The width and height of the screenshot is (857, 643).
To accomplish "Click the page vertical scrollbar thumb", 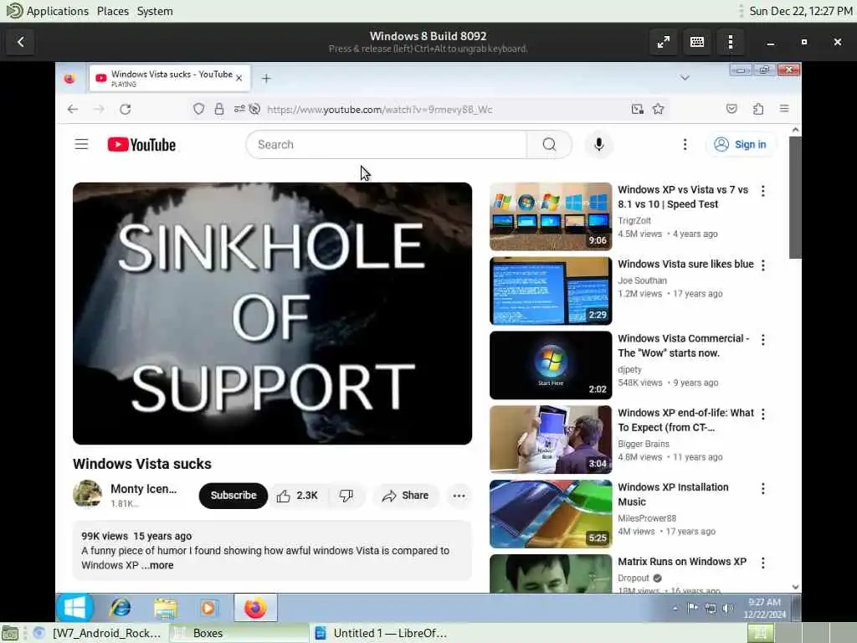I will coord(795,197).
